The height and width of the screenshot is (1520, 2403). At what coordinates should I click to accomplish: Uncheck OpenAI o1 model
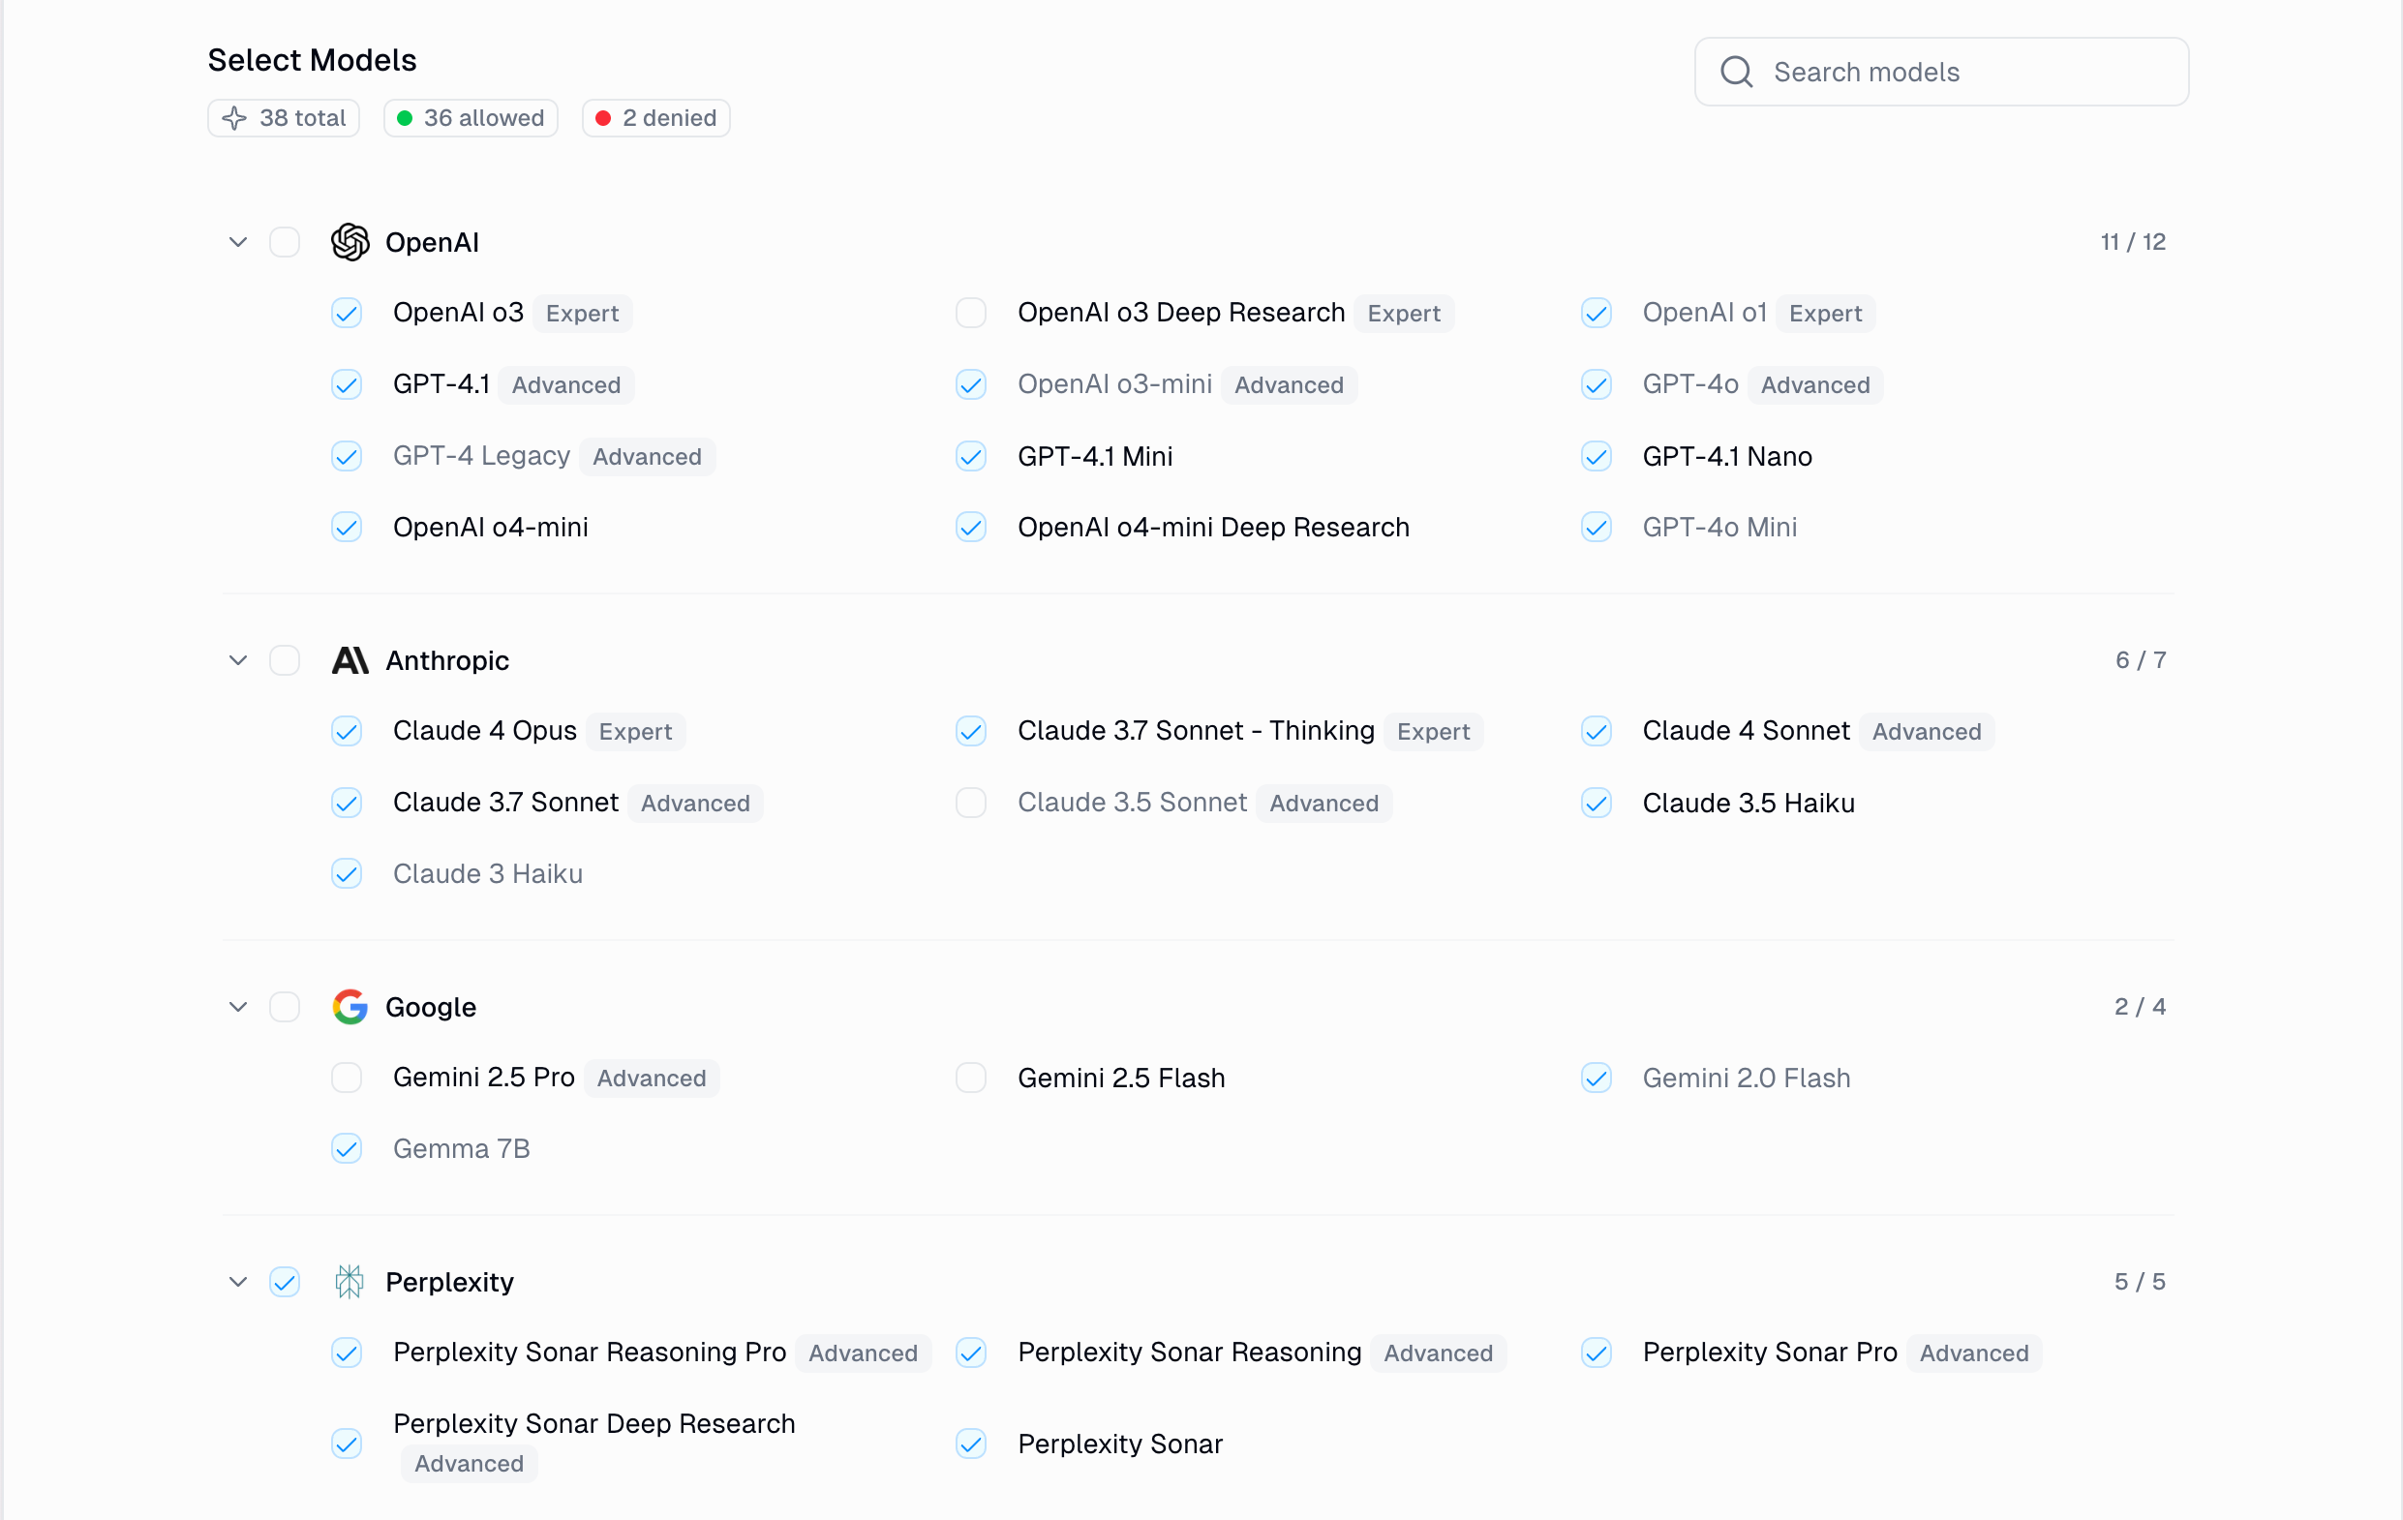pos(1597,314)
